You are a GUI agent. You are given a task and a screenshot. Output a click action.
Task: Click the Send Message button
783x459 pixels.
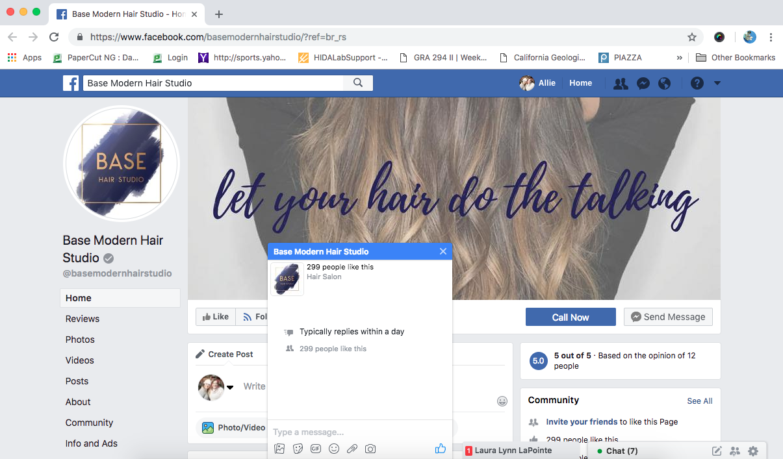tap(668, 317)
